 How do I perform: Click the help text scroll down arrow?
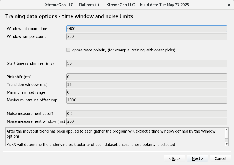(227, 144)
